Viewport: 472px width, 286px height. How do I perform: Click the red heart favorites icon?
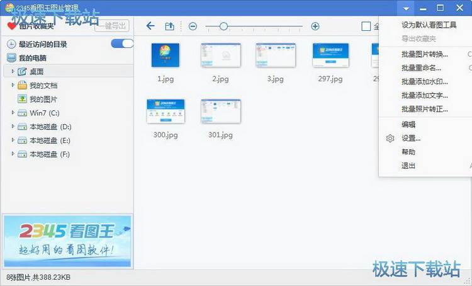tap(12, 26)
